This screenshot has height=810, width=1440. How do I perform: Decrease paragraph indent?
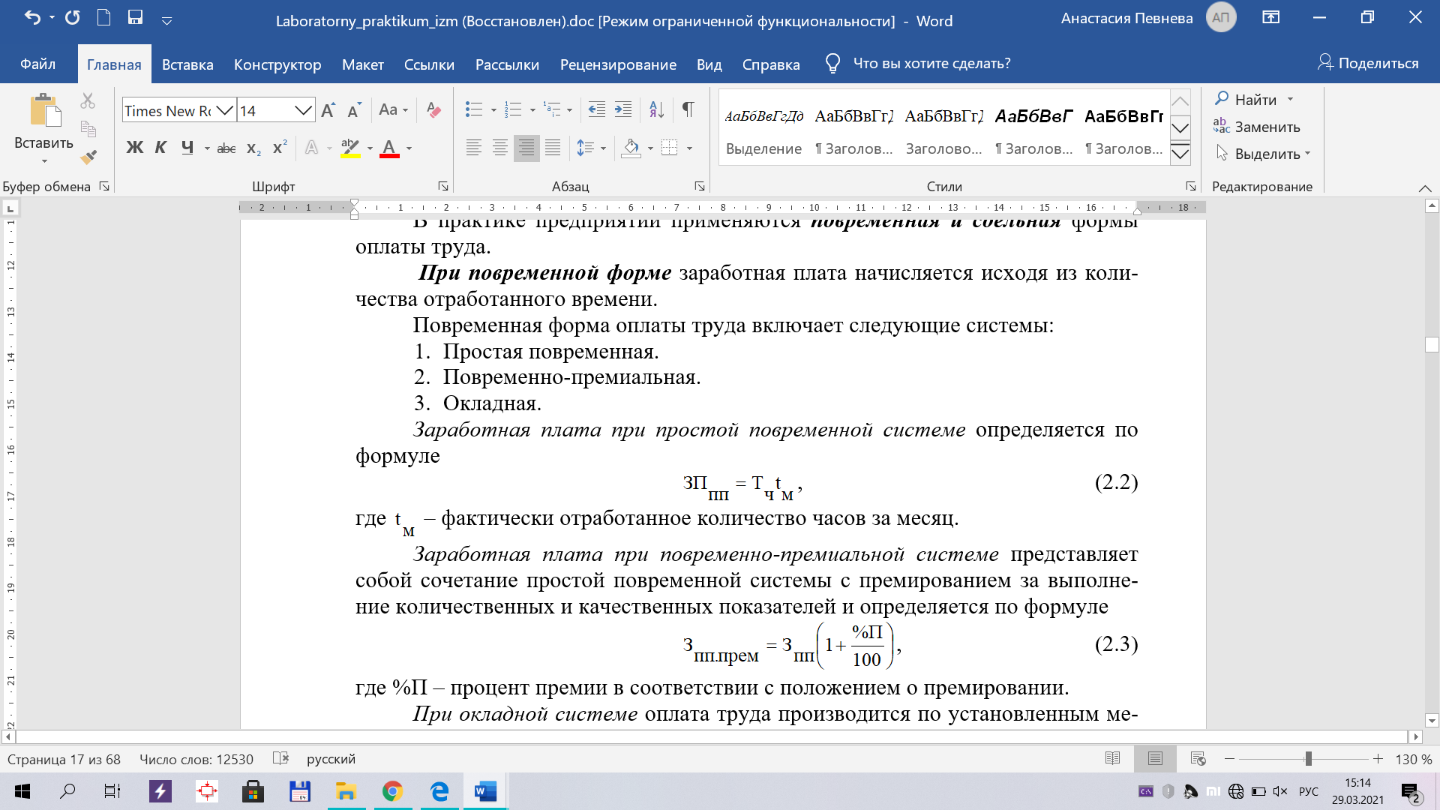pos(597,110)
